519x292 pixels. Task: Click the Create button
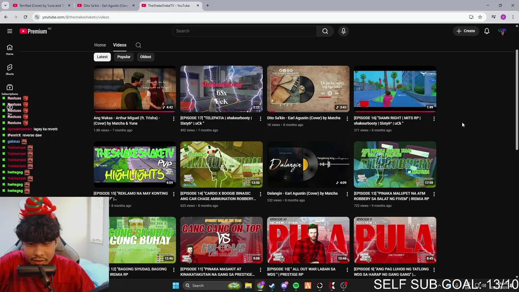pyautogui.click(x=466, y=31)
